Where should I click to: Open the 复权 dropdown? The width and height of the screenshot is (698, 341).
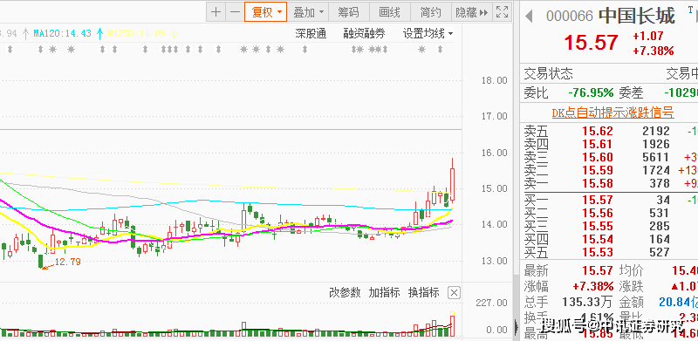click(266, 12)
